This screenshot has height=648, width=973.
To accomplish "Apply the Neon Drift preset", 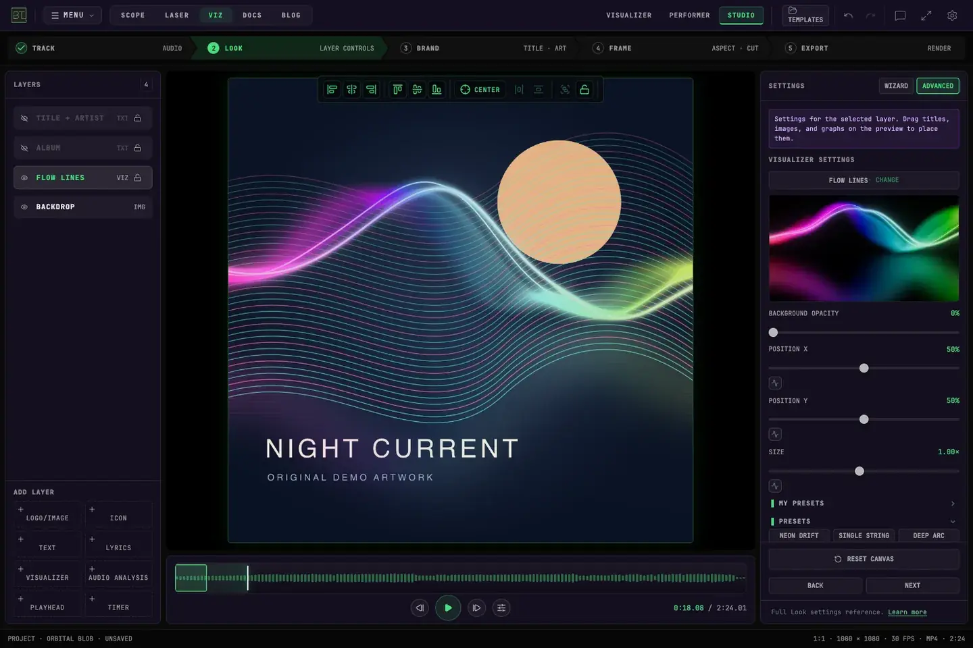I will (x=799, y=535).
